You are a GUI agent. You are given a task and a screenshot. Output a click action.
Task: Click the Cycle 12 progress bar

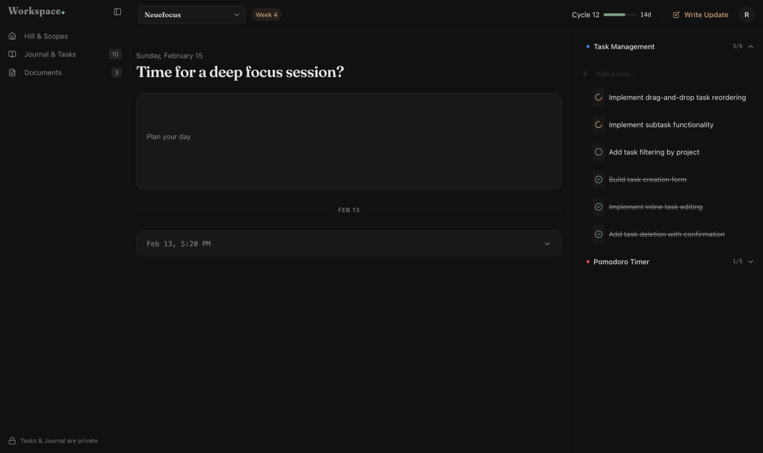(620, 15)
